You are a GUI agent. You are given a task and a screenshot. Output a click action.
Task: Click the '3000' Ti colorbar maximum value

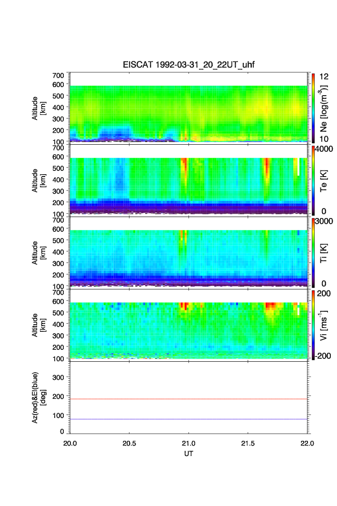pos(324,221)
